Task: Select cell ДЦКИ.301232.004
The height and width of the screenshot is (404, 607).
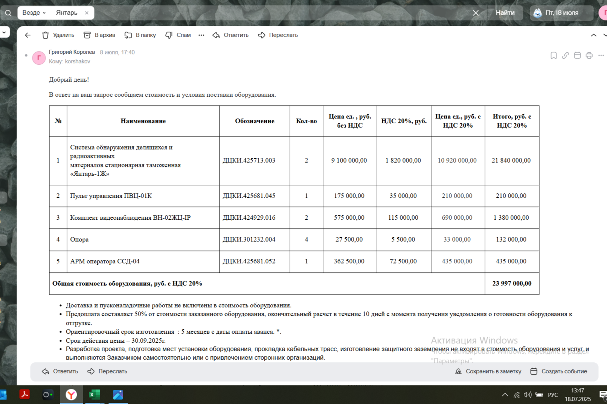Action: [255, 240]
